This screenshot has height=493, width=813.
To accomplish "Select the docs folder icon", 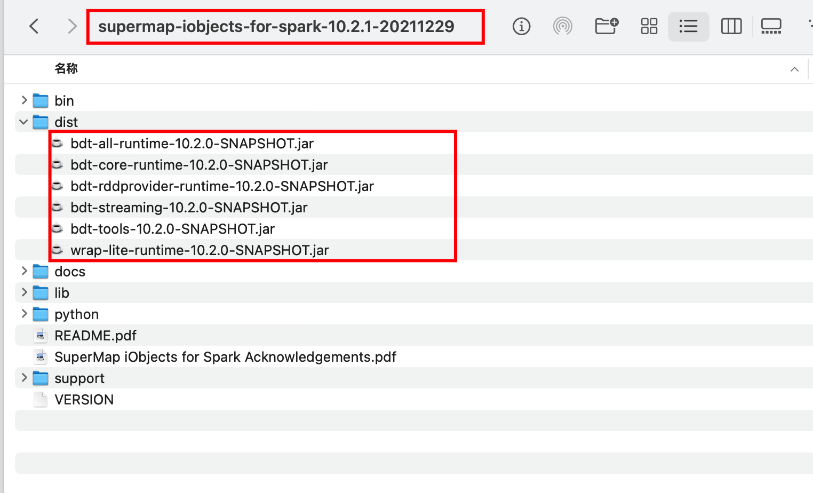I will (41, 271).
